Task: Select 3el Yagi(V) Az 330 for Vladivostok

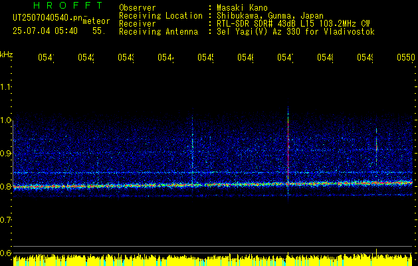Action: tap(296, 31)
